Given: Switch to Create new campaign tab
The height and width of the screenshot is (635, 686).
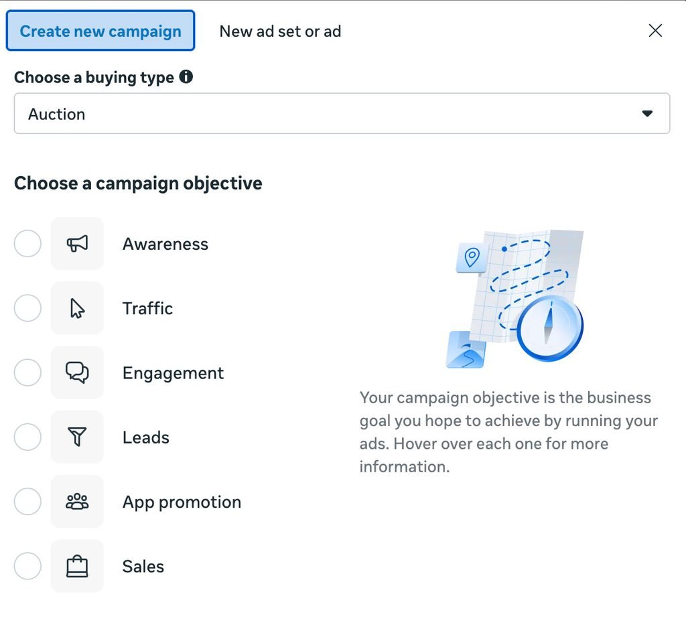Looking at the screenshot, I should [100, 31].
